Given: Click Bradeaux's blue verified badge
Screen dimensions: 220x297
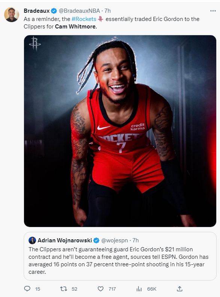Looking at the screenshot, I should coord(54,11).
